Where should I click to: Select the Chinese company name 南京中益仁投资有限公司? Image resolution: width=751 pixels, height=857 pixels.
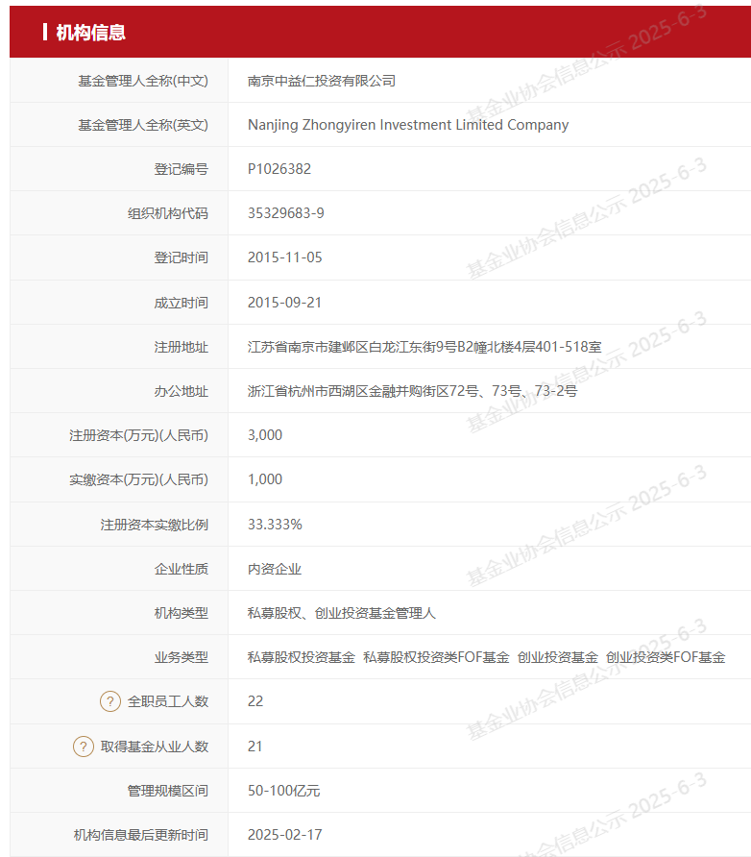coord(322,81)
